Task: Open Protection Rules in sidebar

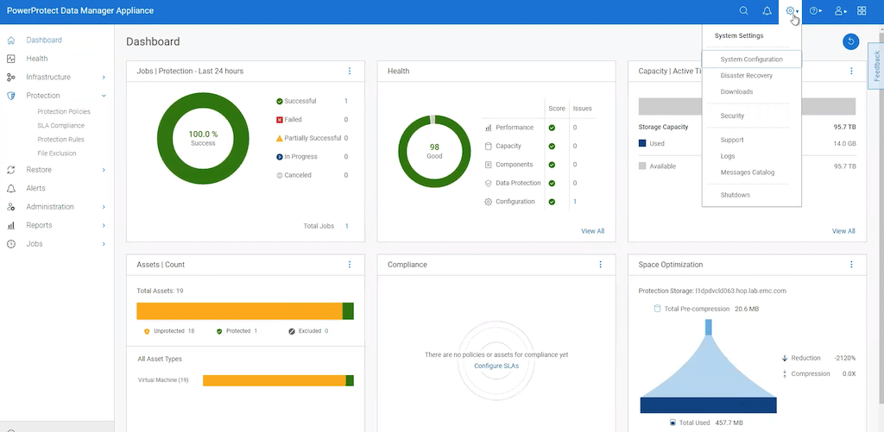Action: [61, 139]
